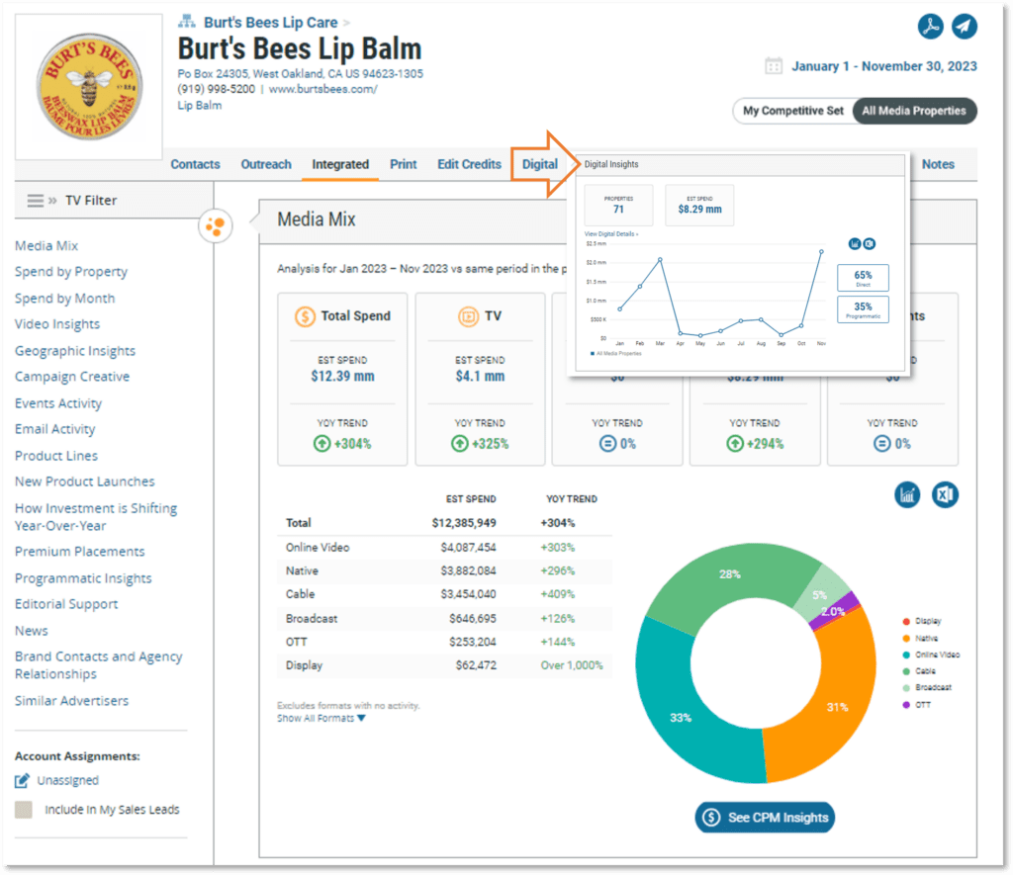Open Email Activity in sidebar

point(55,429)
